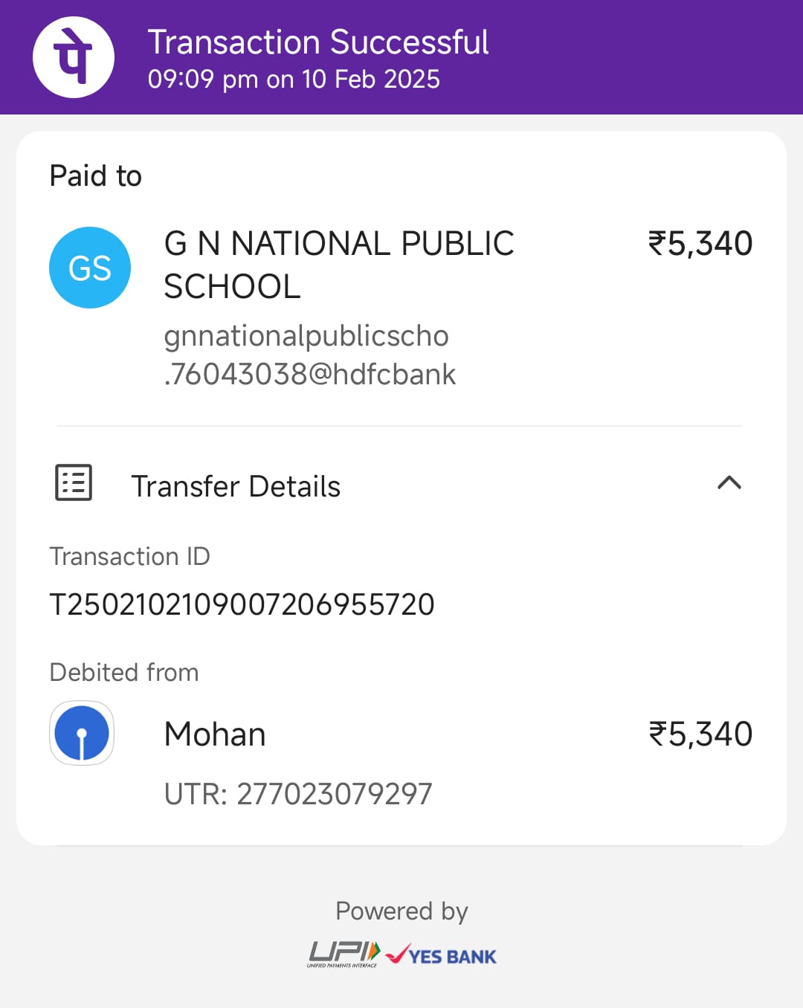Tap the YES BANK logo
The image size is (803, 1008).
pyautogui.click(x=442, y=955)
